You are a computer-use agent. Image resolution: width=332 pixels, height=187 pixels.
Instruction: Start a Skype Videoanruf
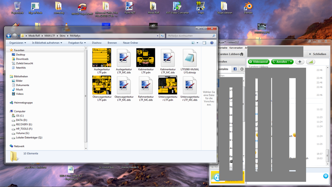258,62
